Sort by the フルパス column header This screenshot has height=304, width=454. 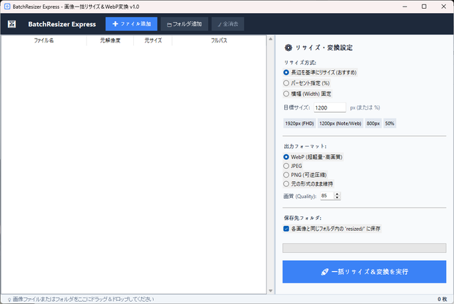(x=219, y=40)
